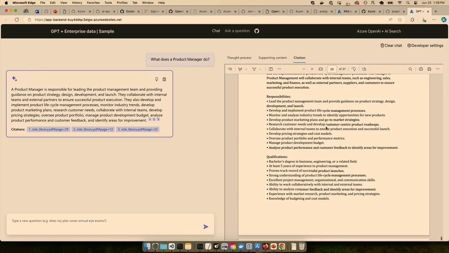The width and height of the screenshot is (449, 253).
Task: Switch to the Supporting content tab
Action: coord(273,58)
